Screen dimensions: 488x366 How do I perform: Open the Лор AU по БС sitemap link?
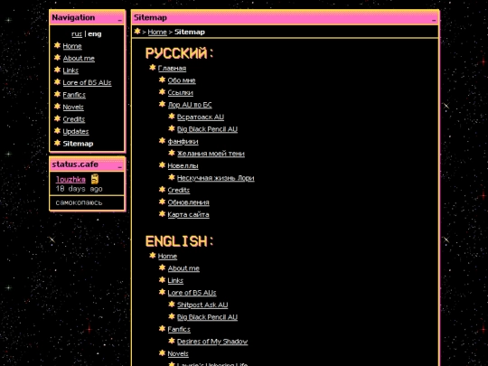point(190,105)
